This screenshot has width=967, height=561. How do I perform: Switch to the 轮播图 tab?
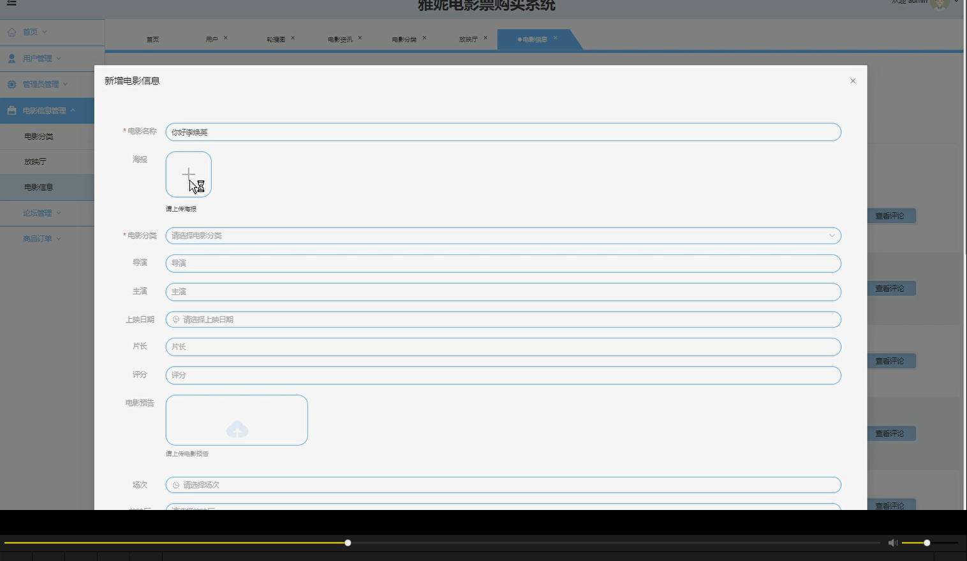(276, 40)
